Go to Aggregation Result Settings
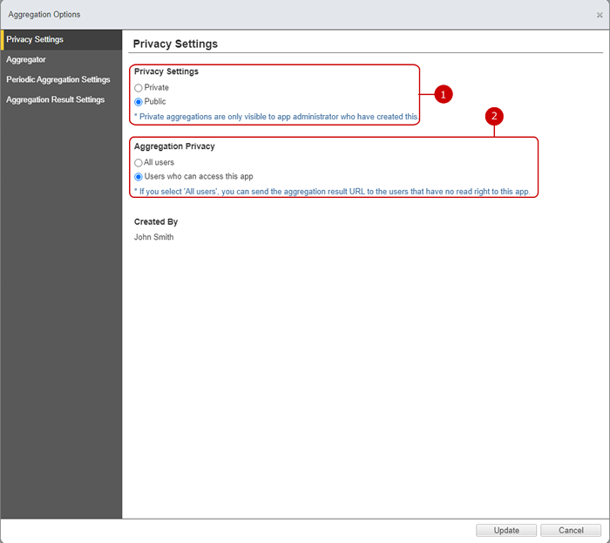This screenshot has height=543, width=610. pos(61,100)
